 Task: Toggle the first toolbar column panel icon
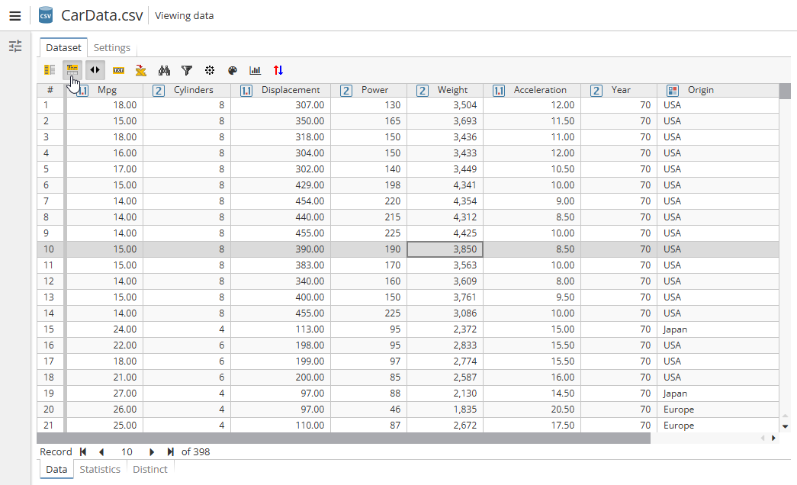pyautogui.click(x=50, y=70)
